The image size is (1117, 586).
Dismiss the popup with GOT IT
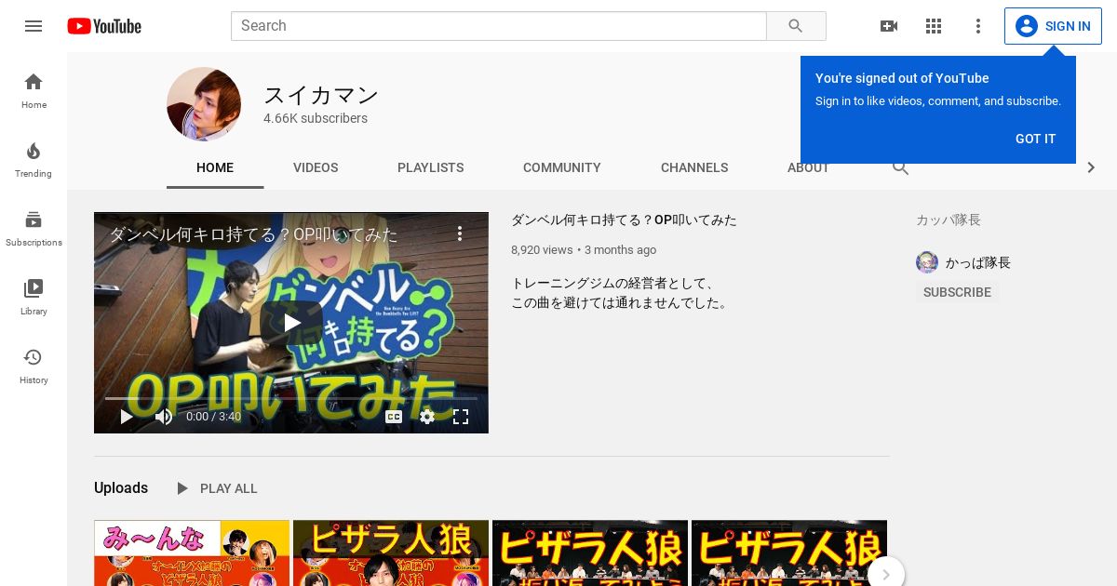[1036, 139]
